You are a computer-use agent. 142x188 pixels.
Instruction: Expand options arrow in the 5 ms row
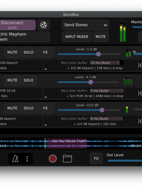46,97
